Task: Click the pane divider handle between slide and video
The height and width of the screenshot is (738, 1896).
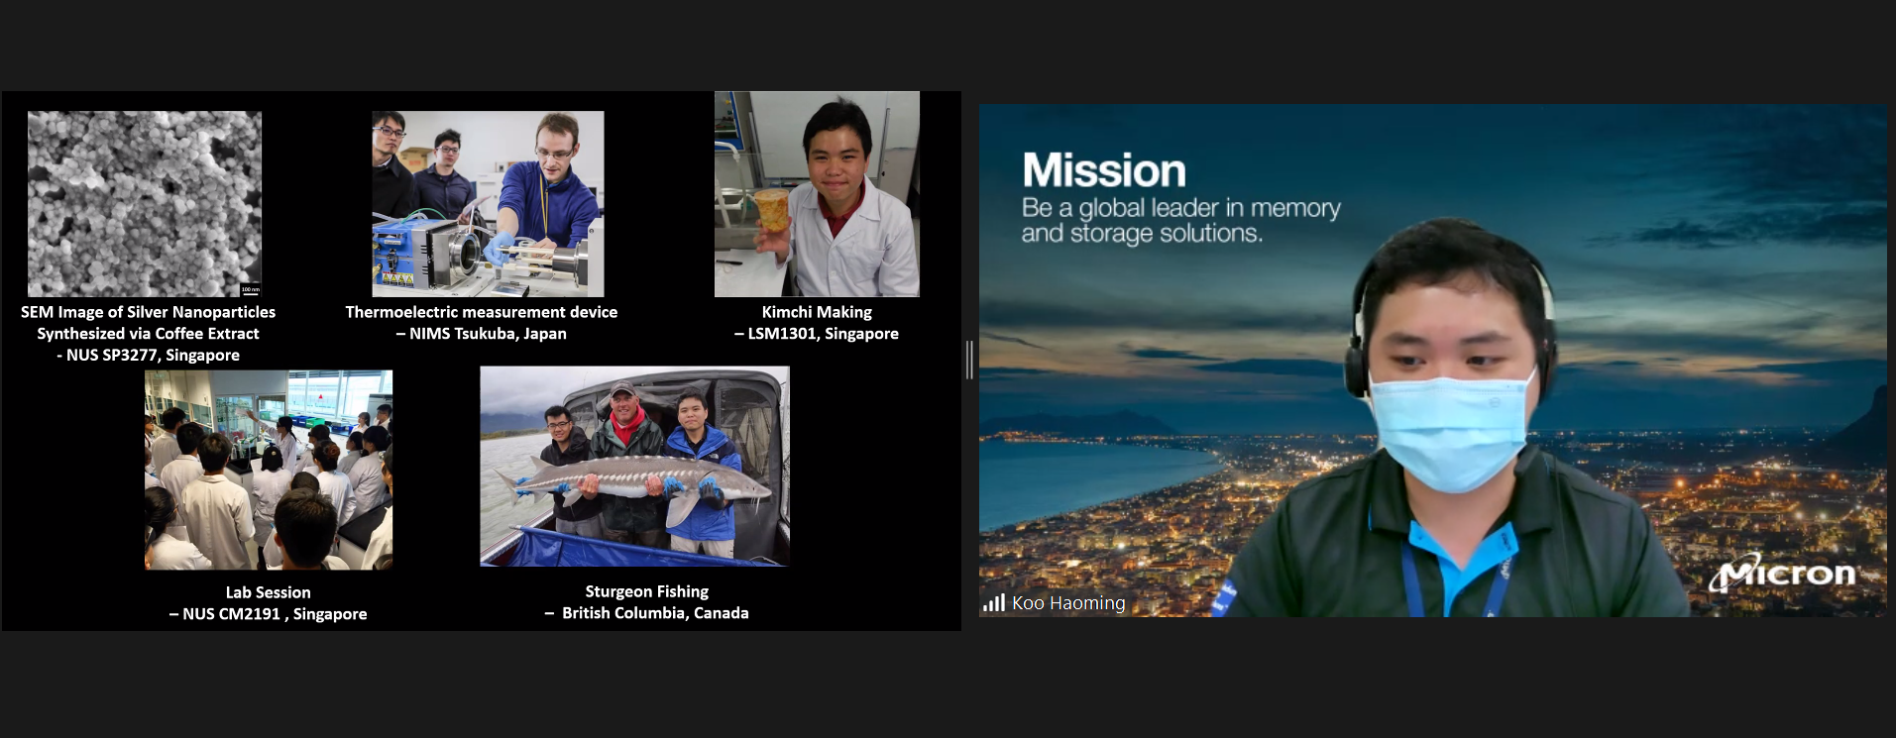Action: (969, 360)
